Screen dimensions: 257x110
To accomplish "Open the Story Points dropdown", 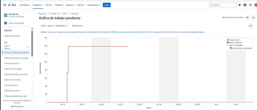I will point(78,26).
